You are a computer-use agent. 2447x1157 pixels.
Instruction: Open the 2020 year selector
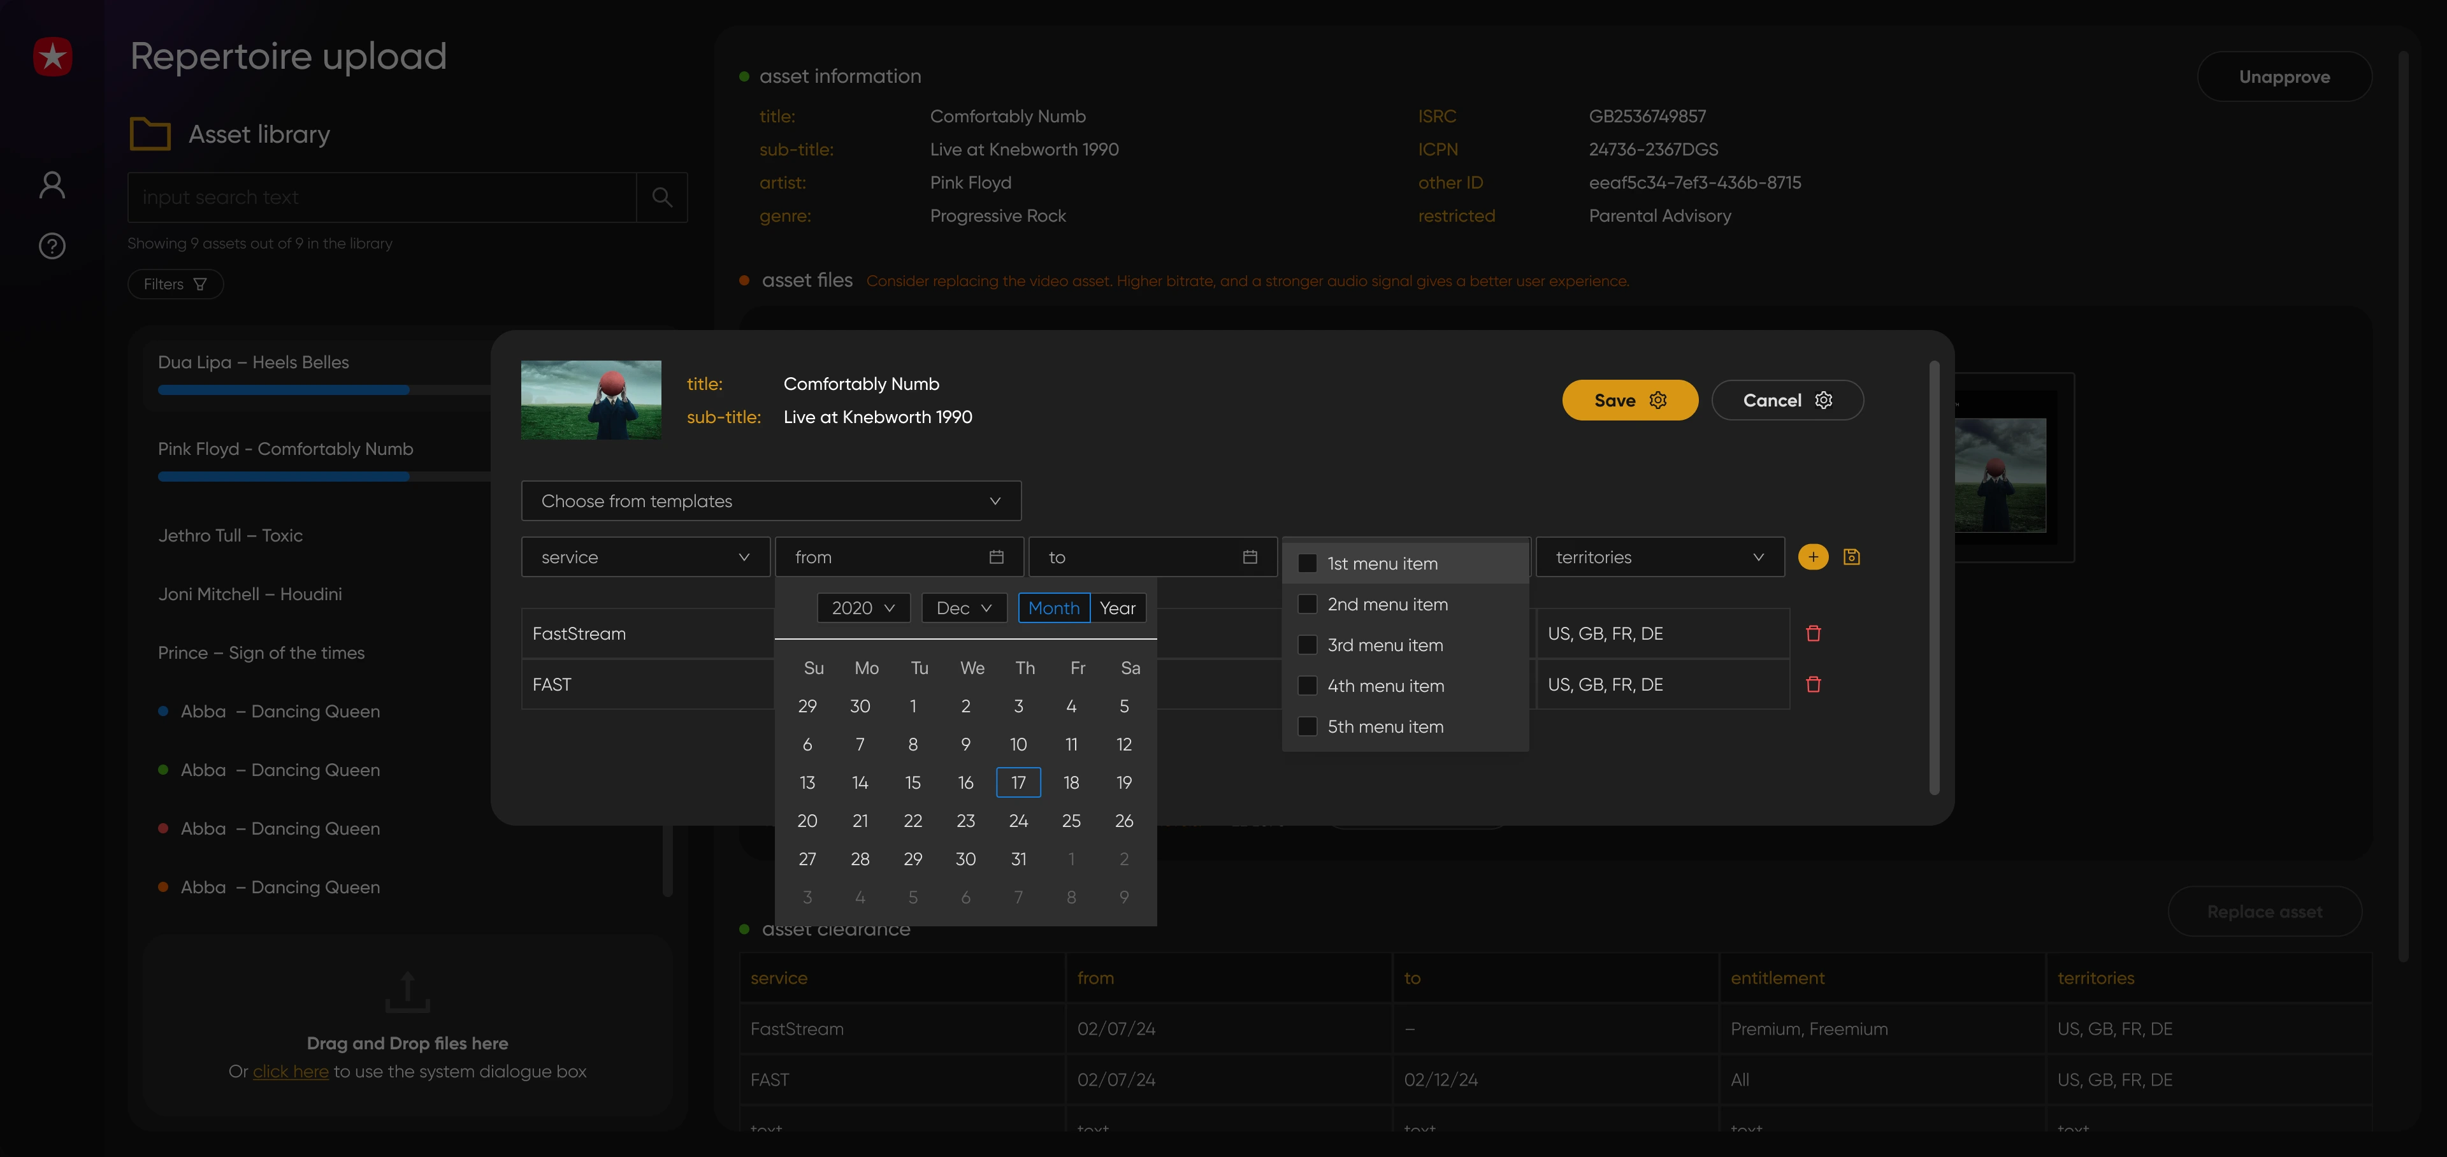pos(863,608)
